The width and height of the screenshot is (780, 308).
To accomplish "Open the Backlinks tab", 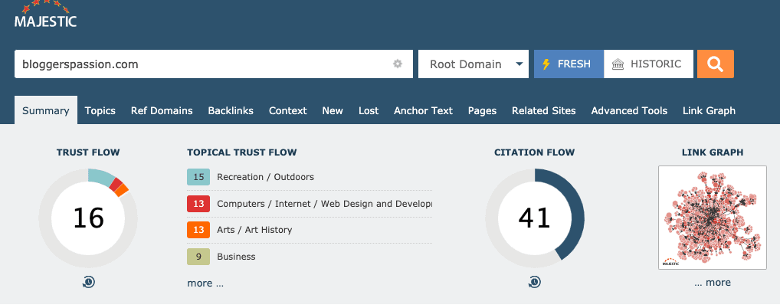I will (x=231, y=110).
